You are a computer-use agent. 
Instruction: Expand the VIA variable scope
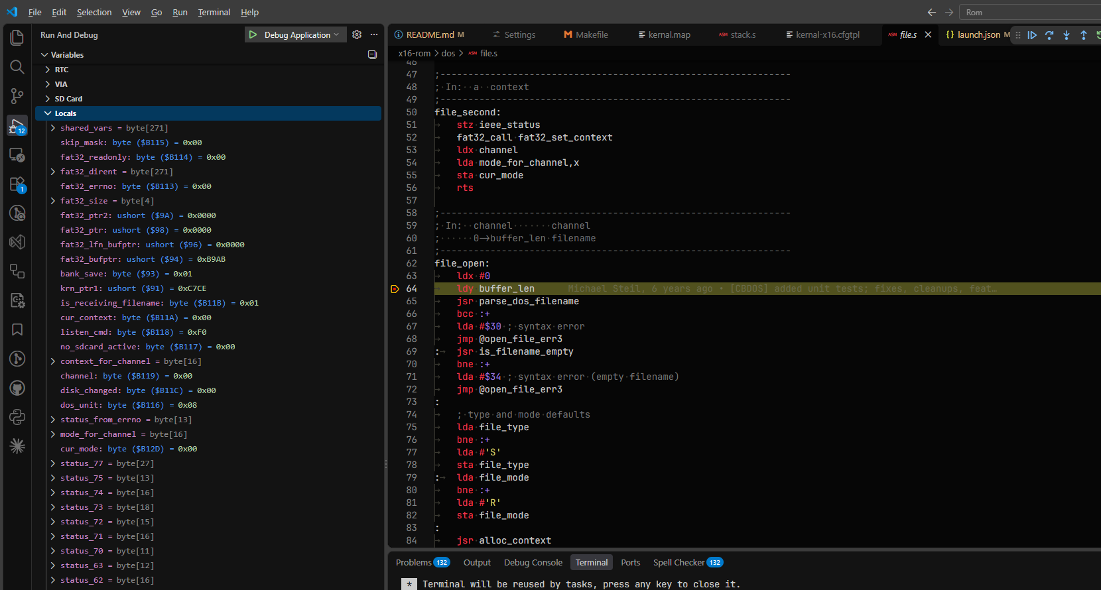(48, 84)
